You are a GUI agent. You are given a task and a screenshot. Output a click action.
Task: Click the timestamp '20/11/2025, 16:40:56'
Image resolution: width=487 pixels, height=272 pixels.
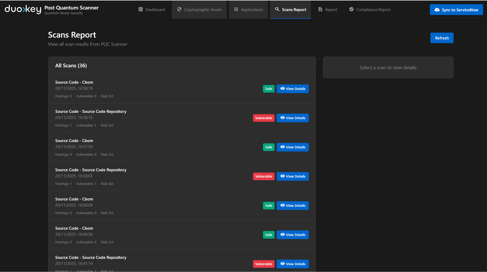74,234
